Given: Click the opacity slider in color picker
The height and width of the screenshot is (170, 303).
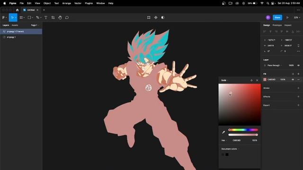Looking at the screenshot, I should pyautogui.click(x=243, y=135).
